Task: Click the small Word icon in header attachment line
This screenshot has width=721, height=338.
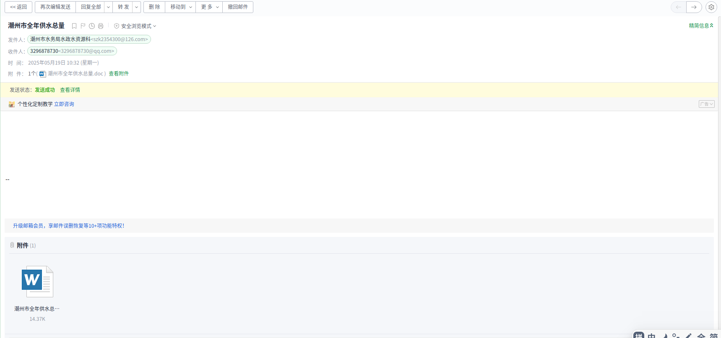Action: [42, 74]
